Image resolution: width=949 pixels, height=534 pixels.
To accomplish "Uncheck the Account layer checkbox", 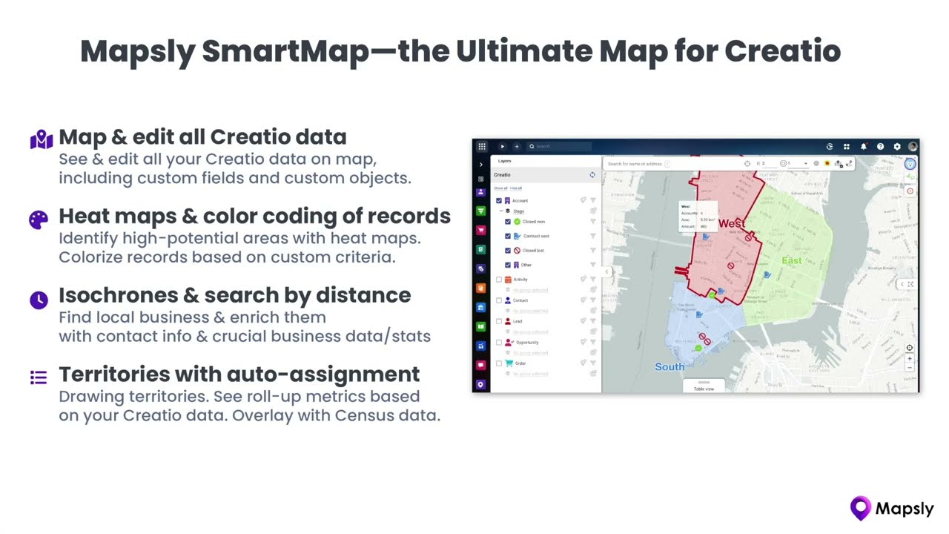I will 499,200.
